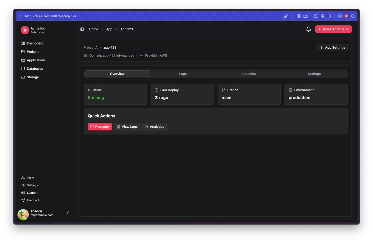The image size is (373, 242).
Task: Click the camera screenshot icon in browser bar
Action: (x=306, y=16)
